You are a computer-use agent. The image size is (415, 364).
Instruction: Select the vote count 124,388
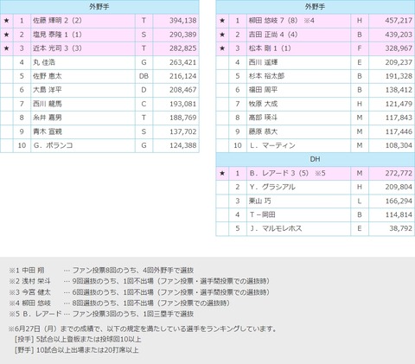(x=182, y=145)
